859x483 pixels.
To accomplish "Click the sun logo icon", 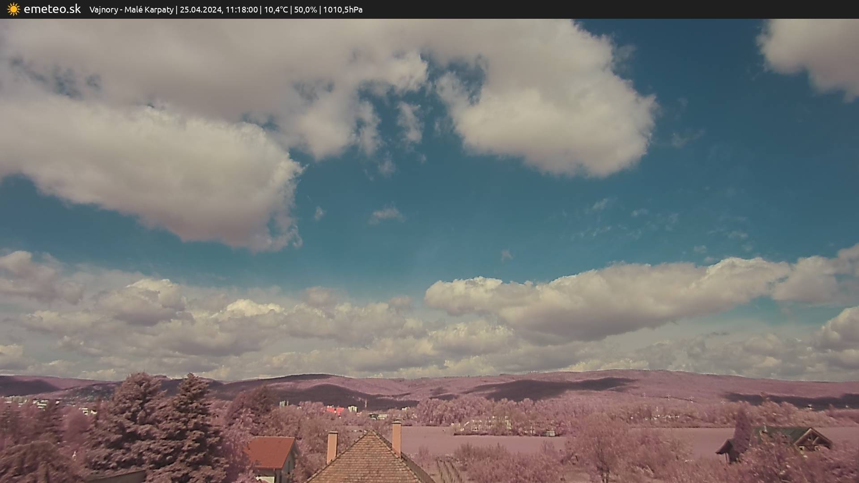I will pyautogui.click(x=13, y=9).
